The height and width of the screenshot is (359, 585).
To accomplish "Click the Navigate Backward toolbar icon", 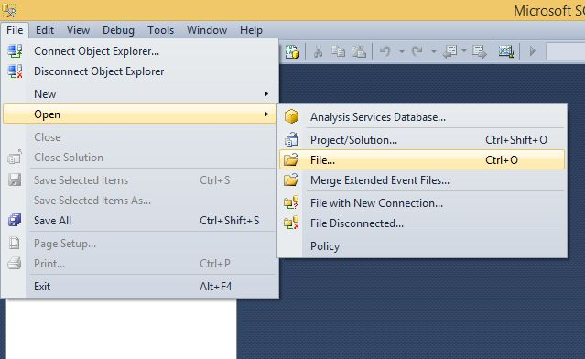I will click(x=450, y=51).
